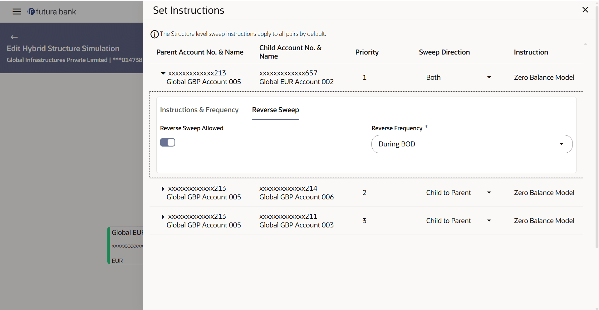Screen dimensions: 599x310
Task: Click the futura bank logo
Action: point(52,12)
